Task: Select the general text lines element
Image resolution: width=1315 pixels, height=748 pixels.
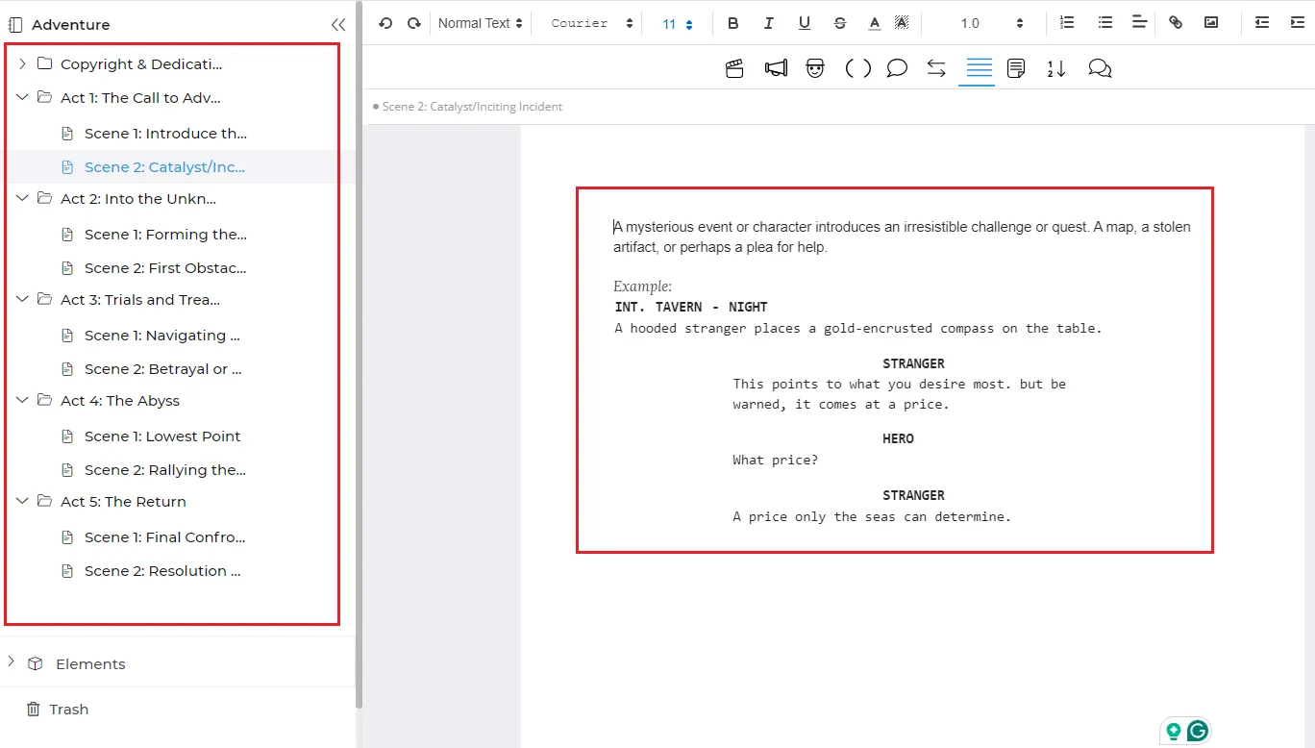Action: (979, 68)
